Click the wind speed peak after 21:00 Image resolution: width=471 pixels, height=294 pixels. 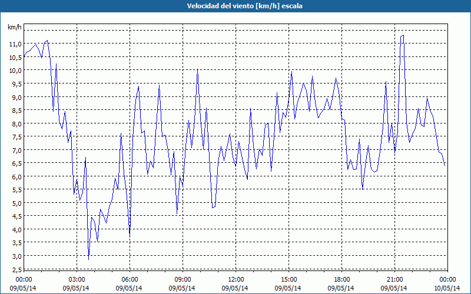(x=403, y=35)
